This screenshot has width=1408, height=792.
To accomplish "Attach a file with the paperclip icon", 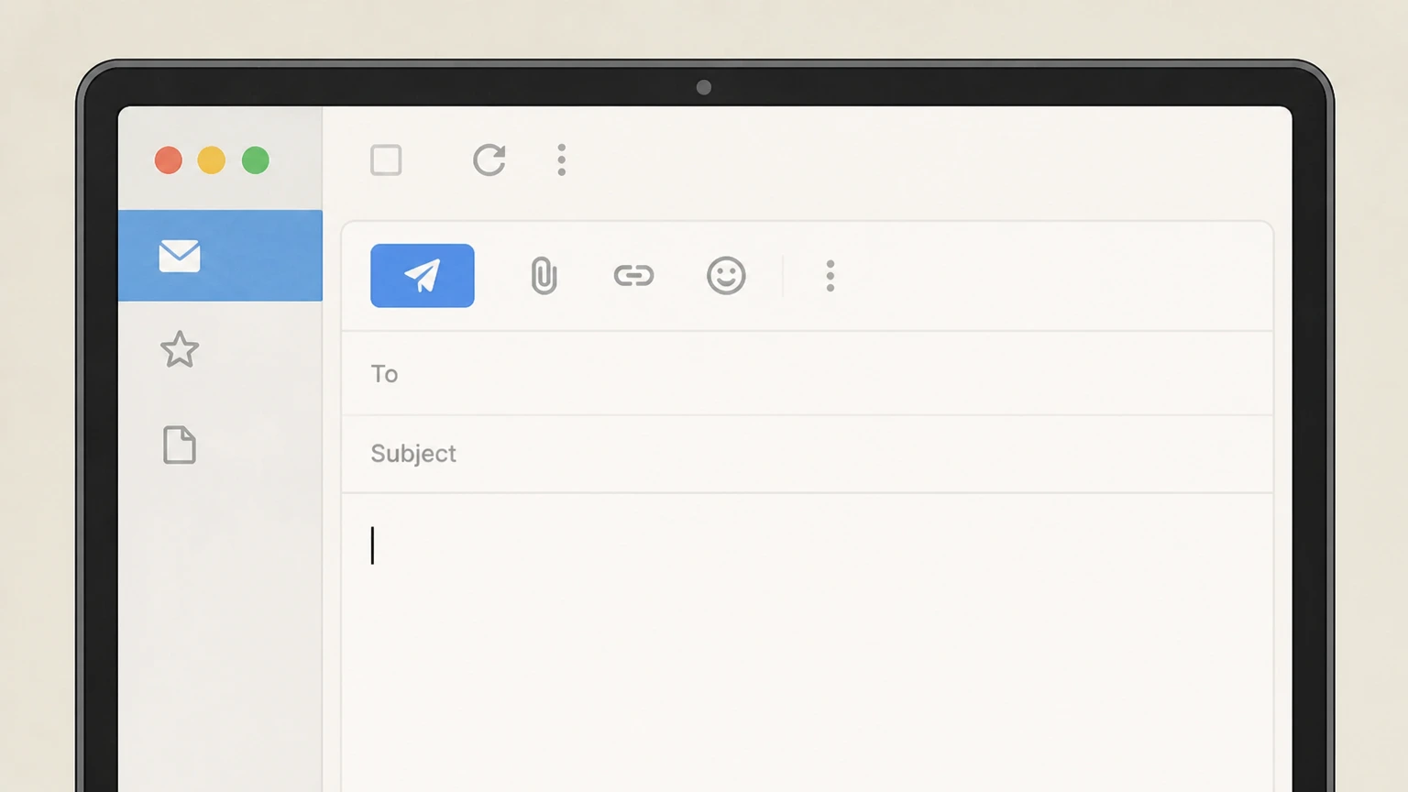I will coord(544,276).
